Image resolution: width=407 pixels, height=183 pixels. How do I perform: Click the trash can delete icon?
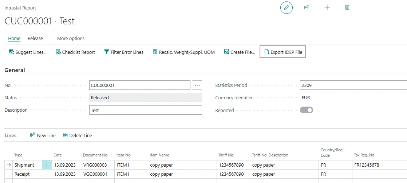(347, 8)
